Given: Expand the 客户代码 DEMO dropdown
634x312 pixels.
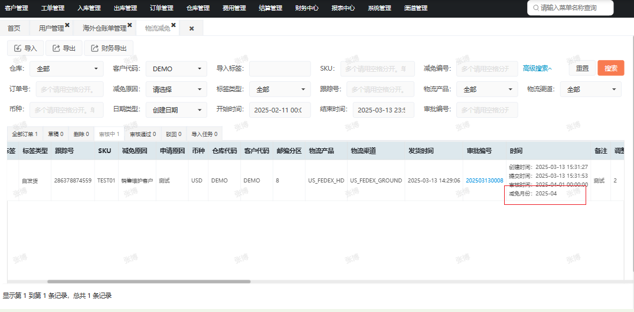Looking at the screenshot, I should coord(177,69).
